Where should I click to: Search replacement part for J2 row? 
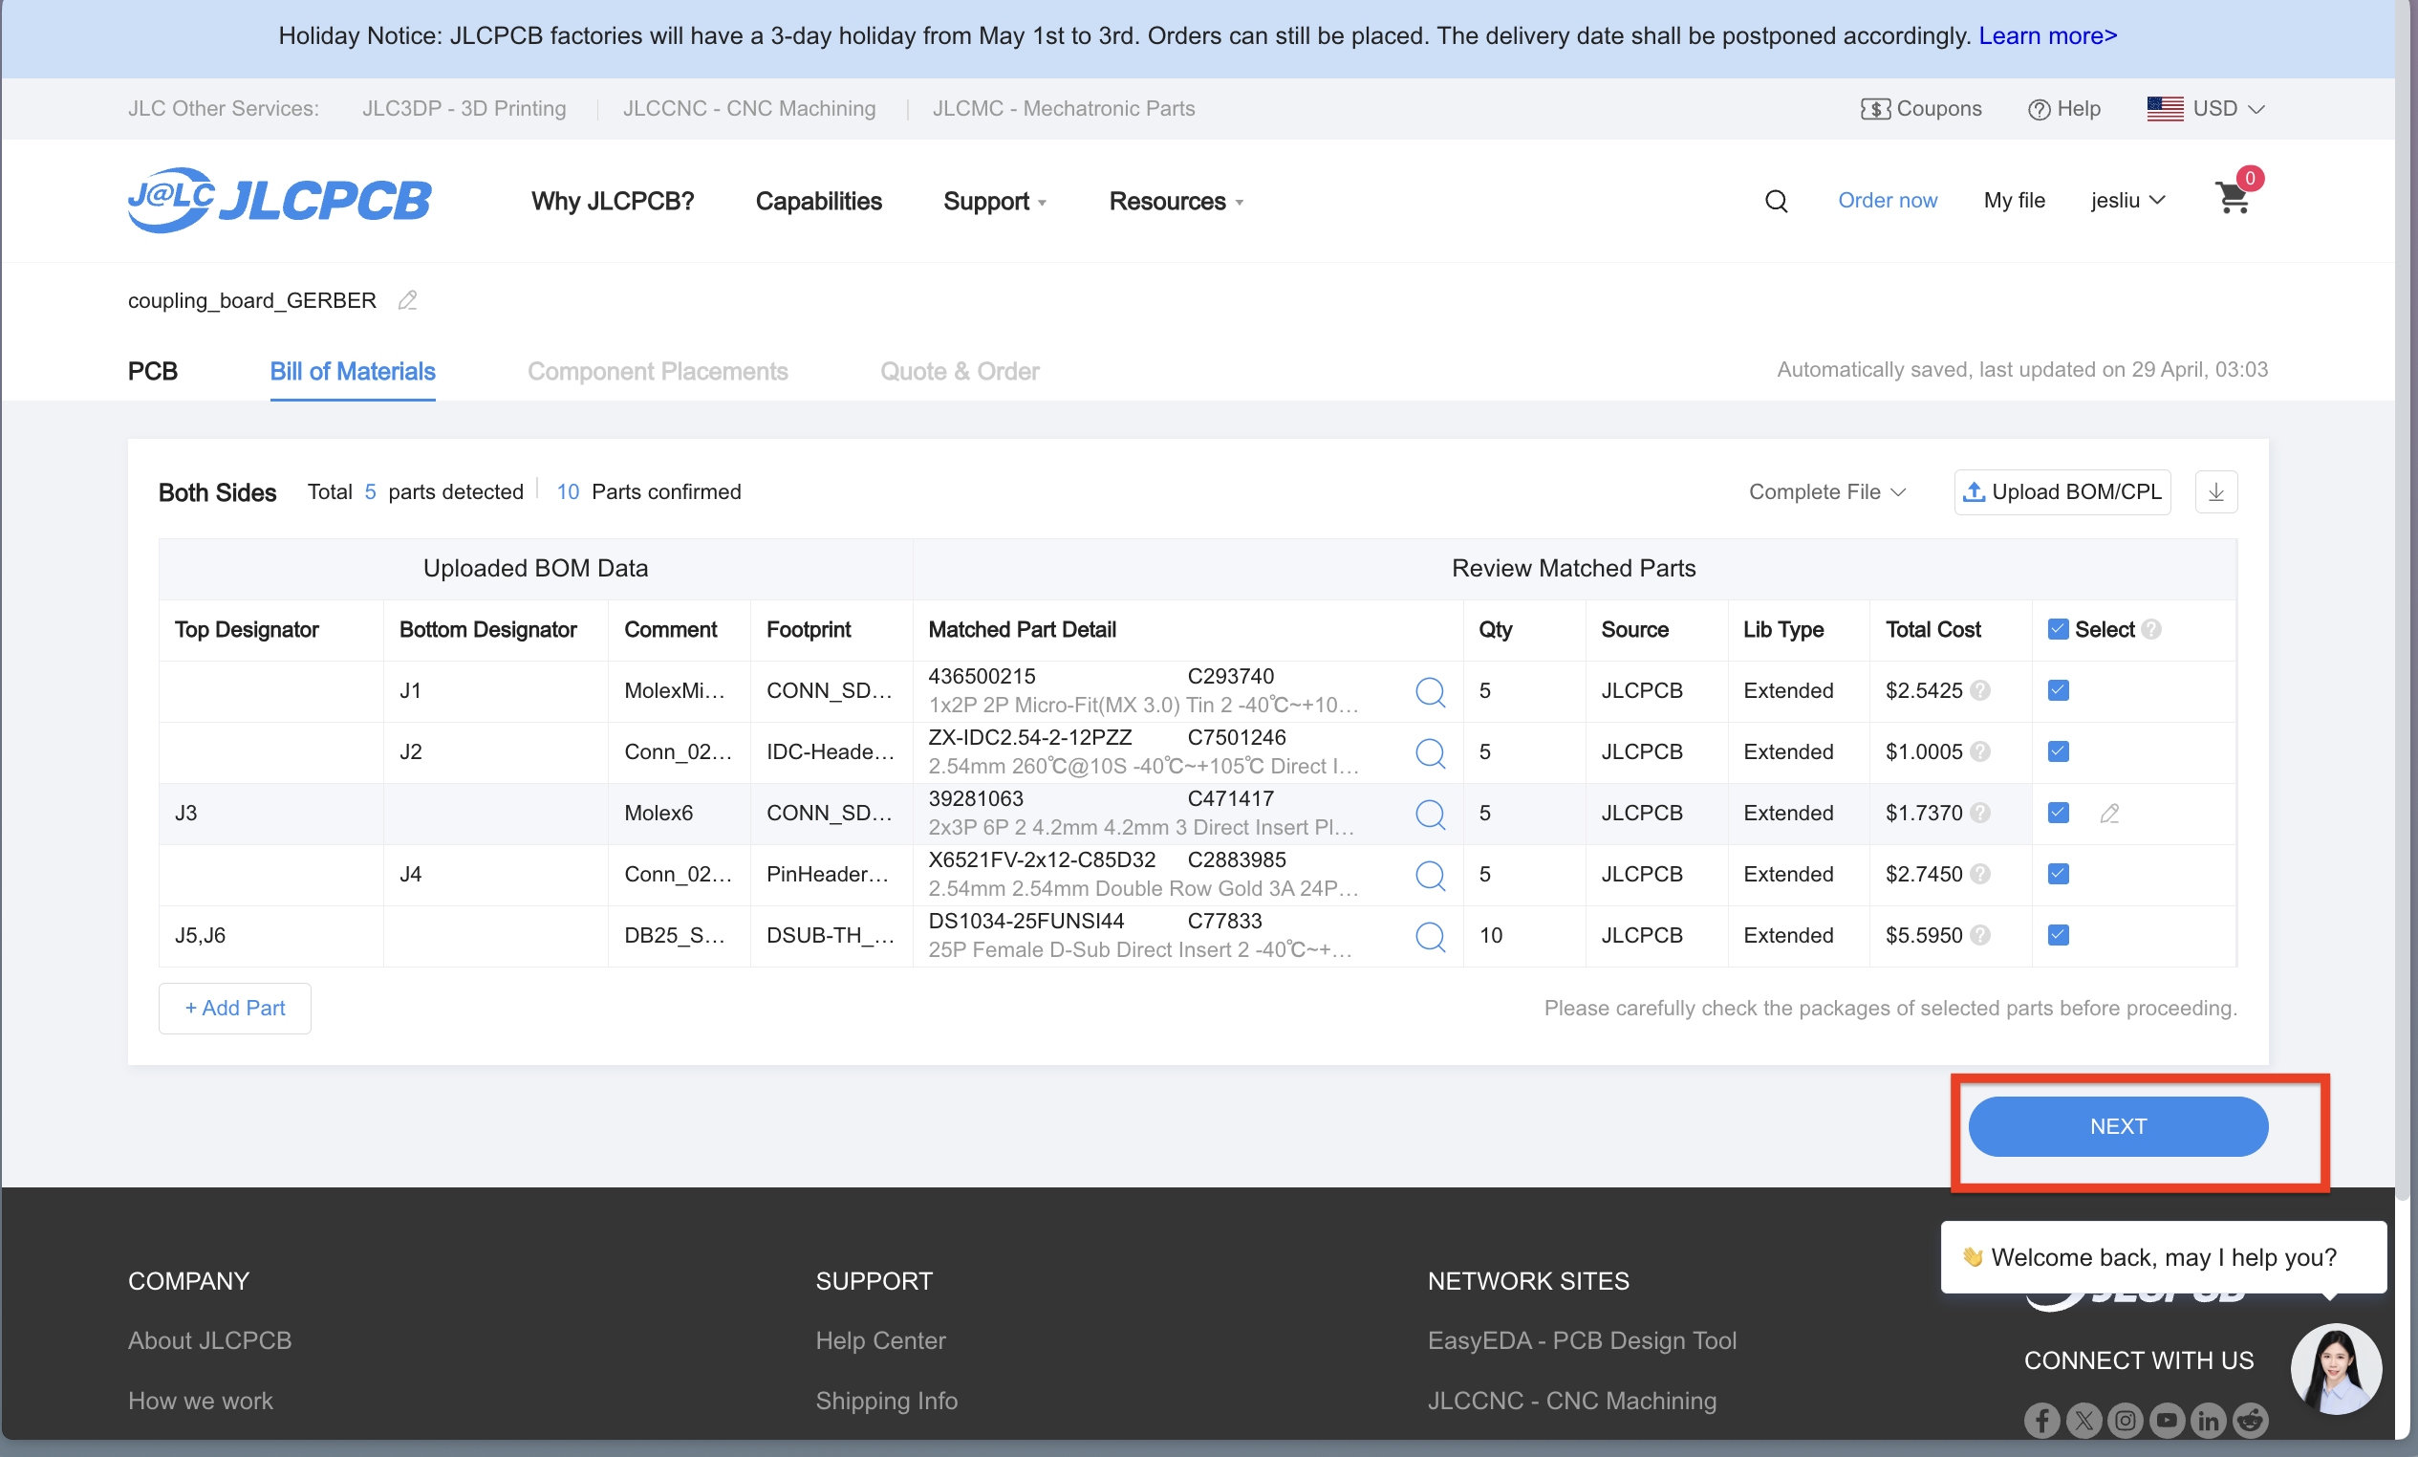pyautogui.click(x=1431, y=752)
